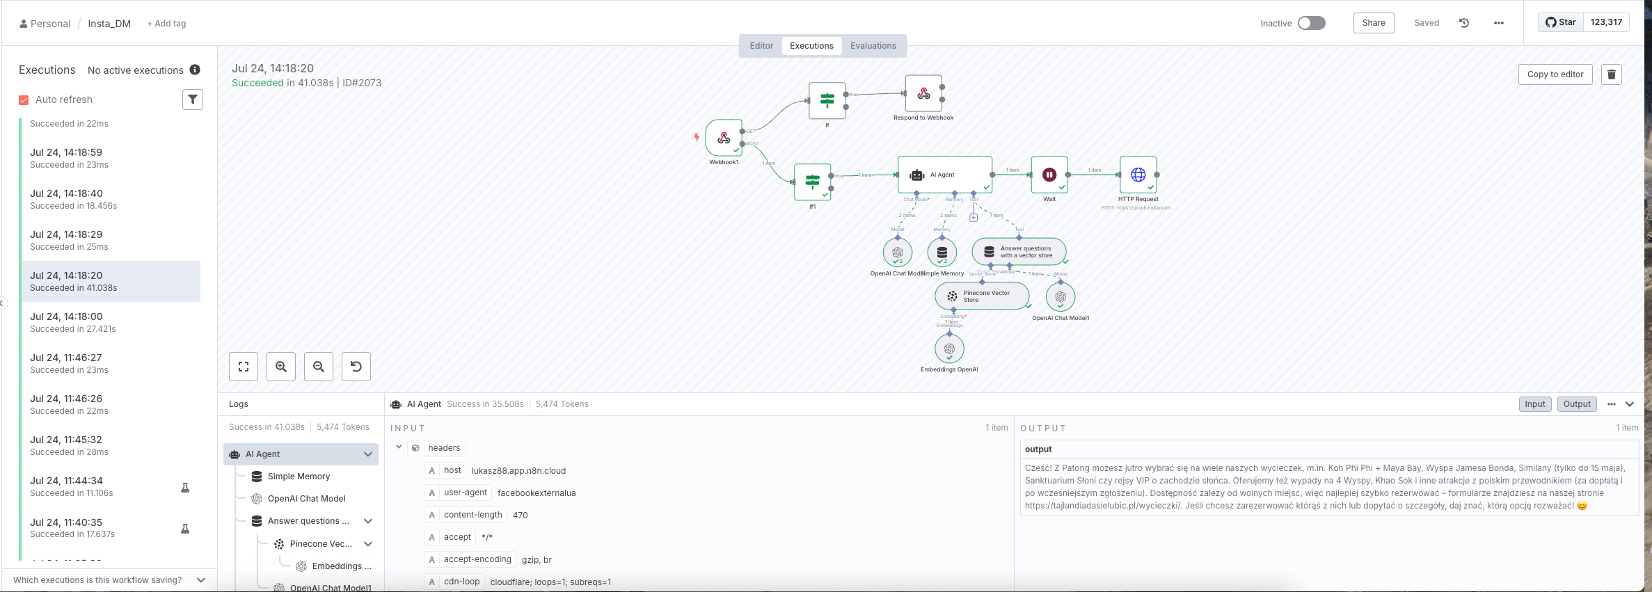This screenshot has width=1652, height=592.
Task: Click the Embeddings OpenAI node icon
Action: [x=949, y=349]
